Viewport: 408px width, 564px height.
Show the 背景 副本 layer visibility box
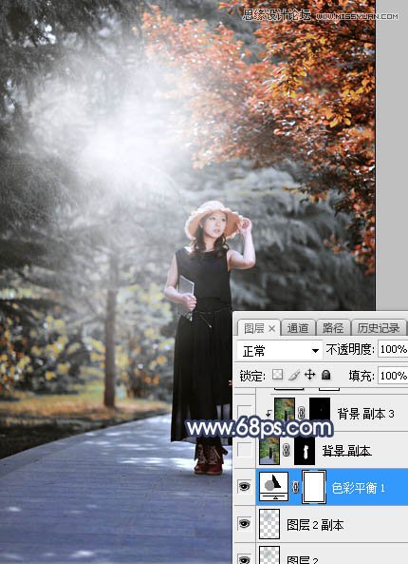point(245,450)
